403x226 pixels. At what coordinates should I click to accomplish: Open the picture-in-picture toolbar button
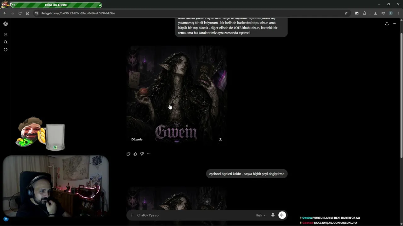[x=357, y=13]
